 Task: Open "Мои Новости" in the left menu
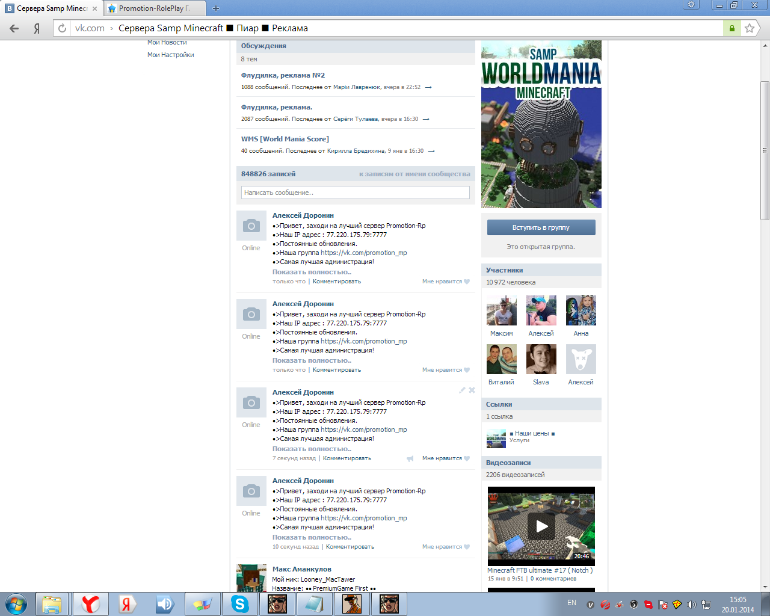167,43
